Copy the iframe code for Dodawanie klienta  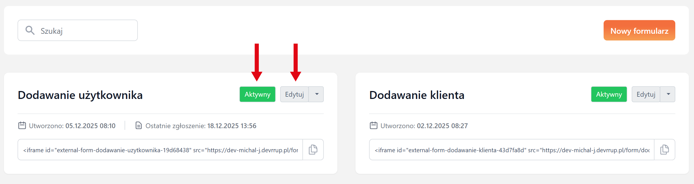click(665, 150)
